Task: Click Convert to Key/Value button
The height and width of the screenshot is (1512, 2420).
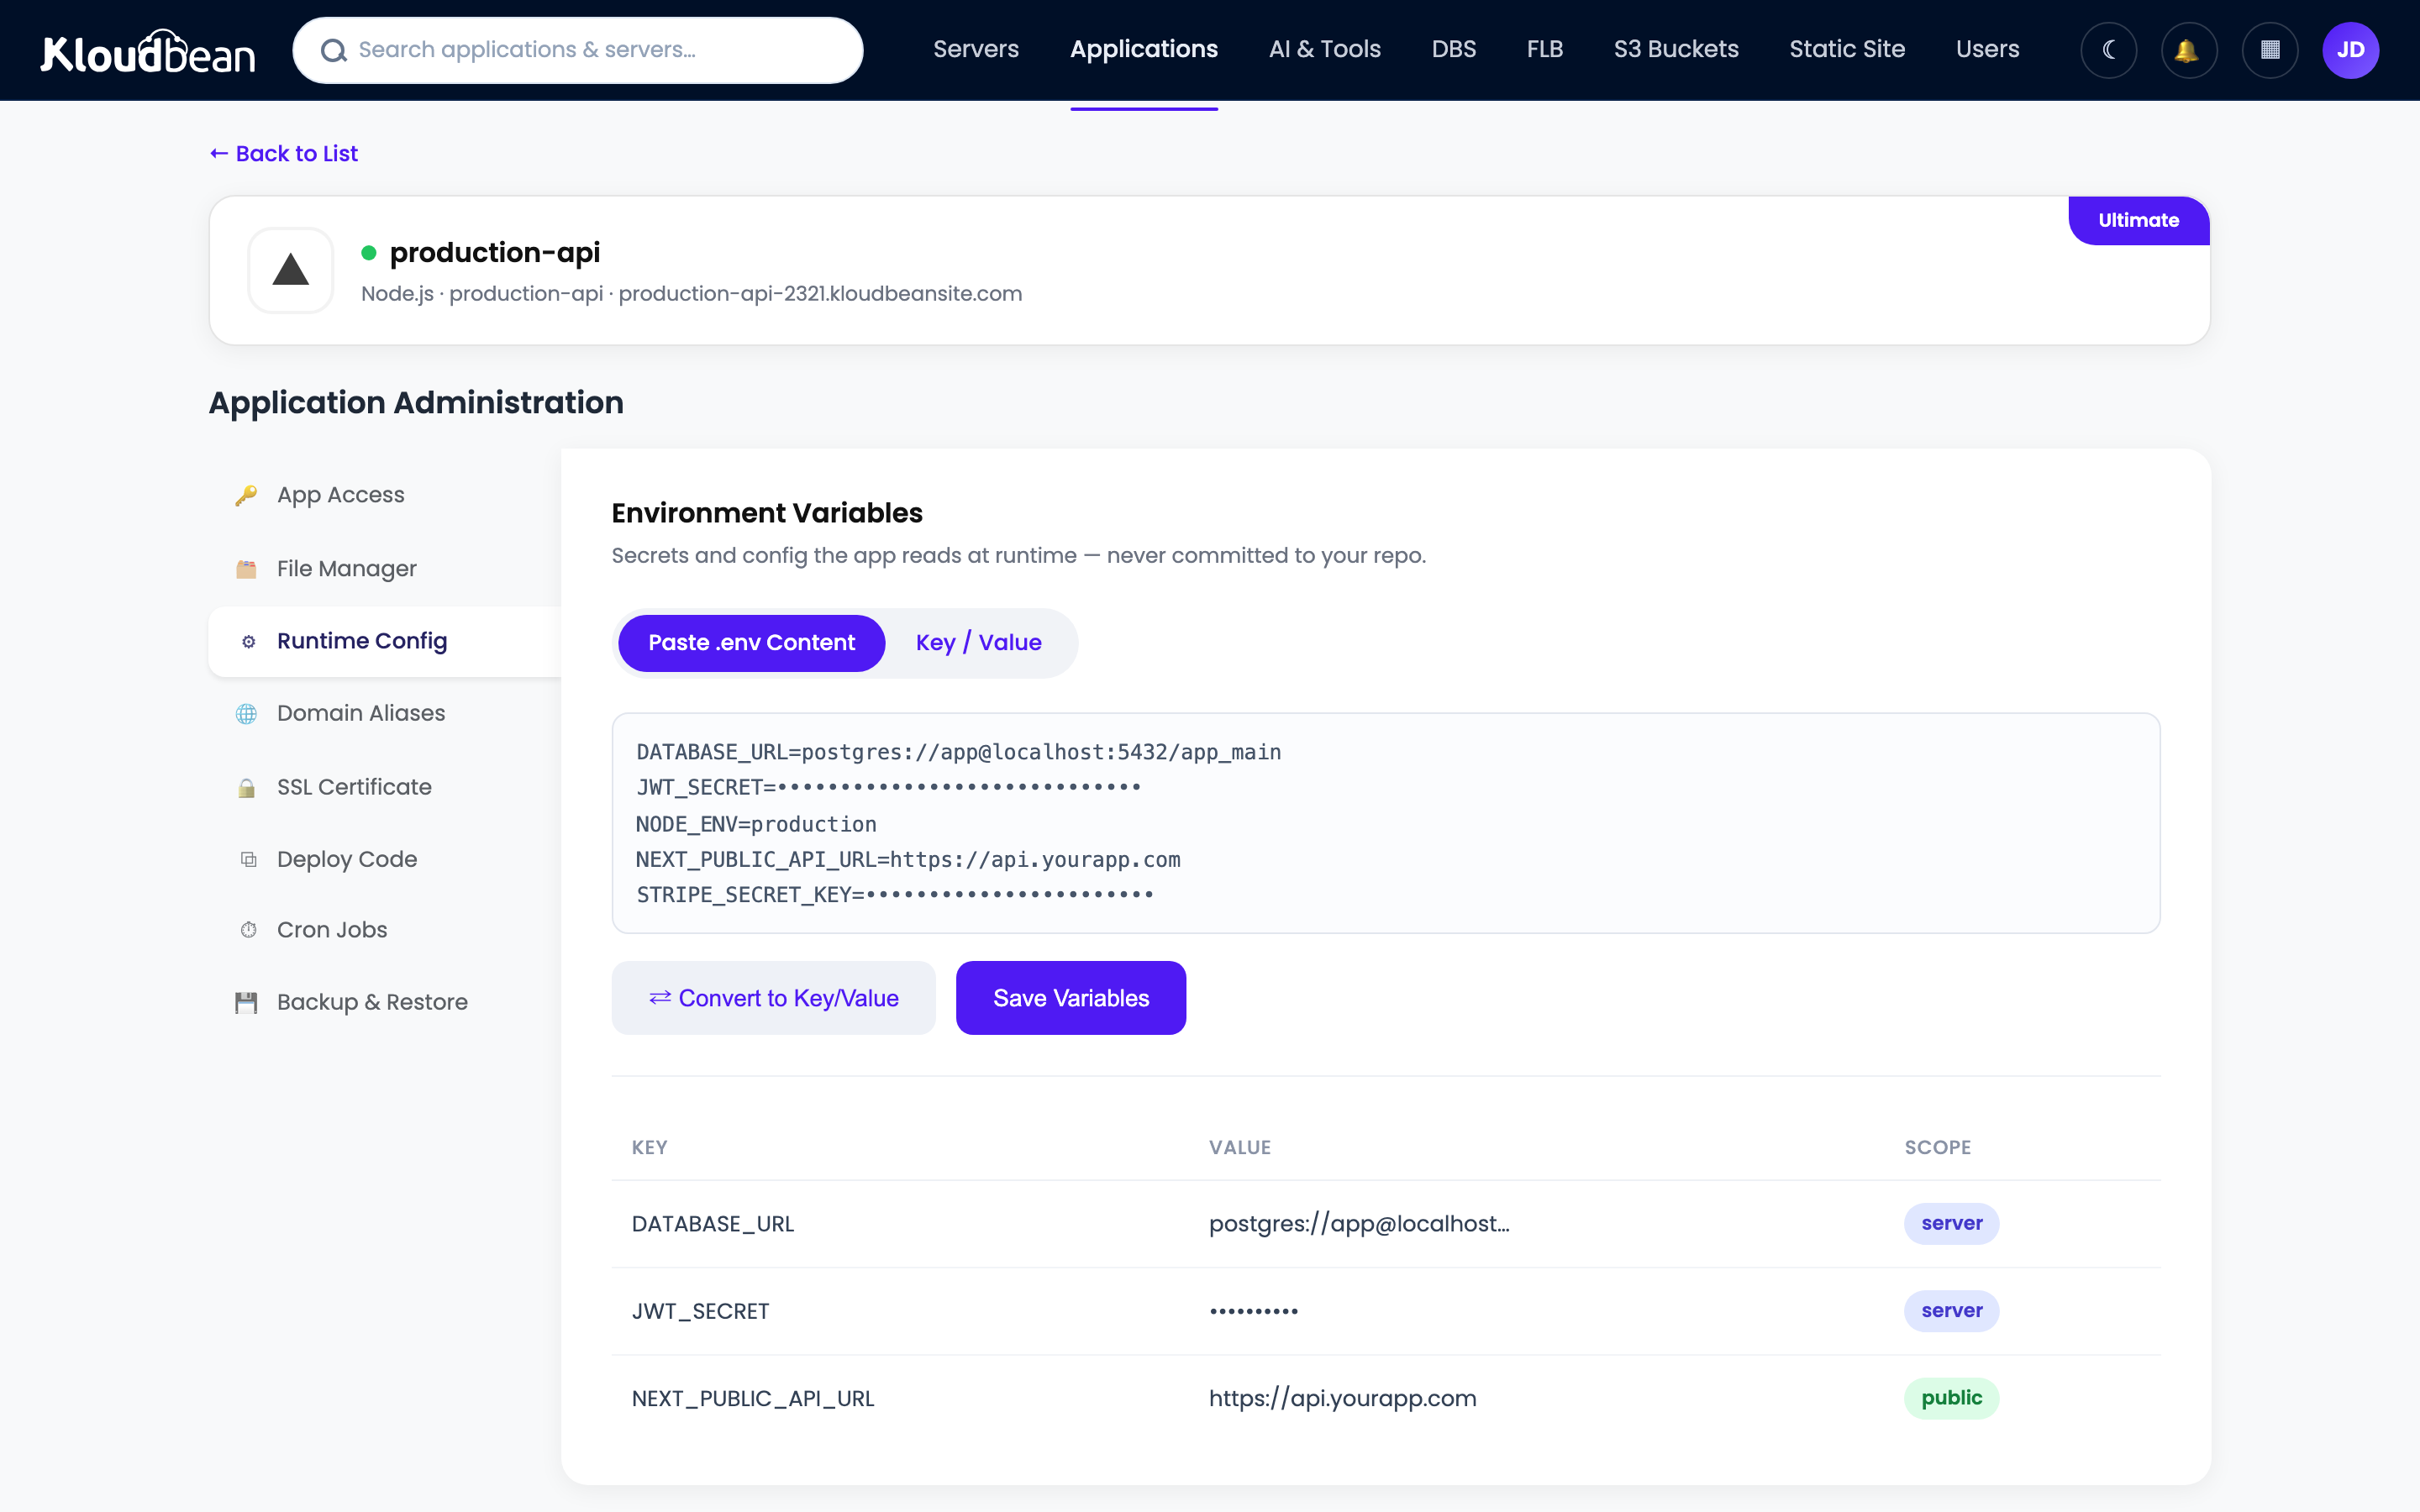Action: click(773, 998)
